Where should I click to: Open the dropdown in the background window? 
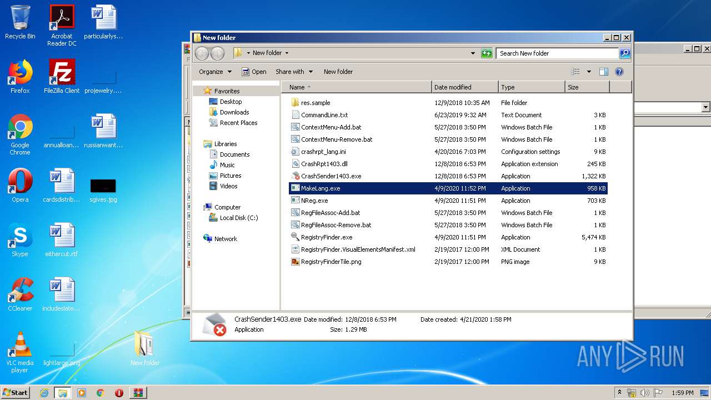click(706, 107)
